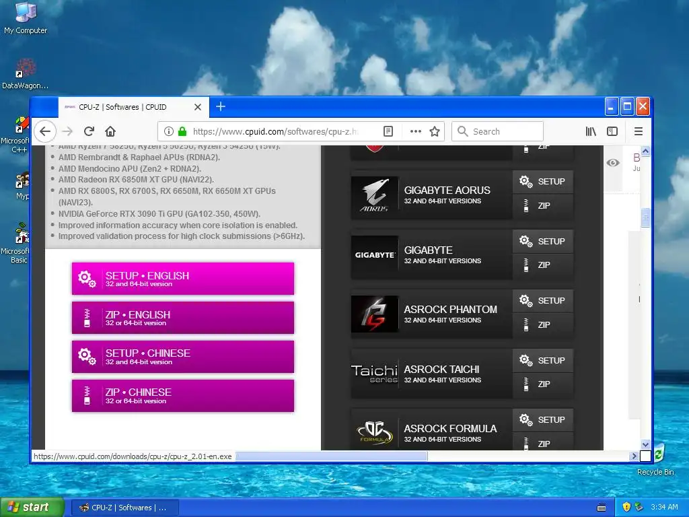Click vertical scrollbar down arrow

645,444
